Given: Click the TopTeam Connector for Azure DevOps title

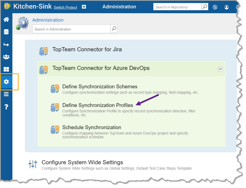Looking at the screenshot, I should coord(101,68).
